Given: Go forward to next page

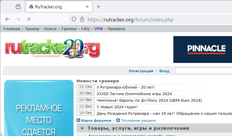Looking at the screenshot, I should coord(18,19).
